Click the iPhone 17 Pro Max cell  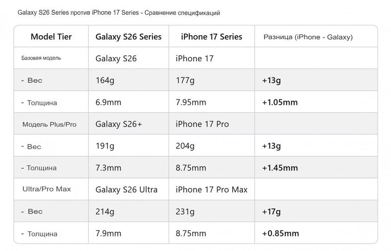coord(211,190)
